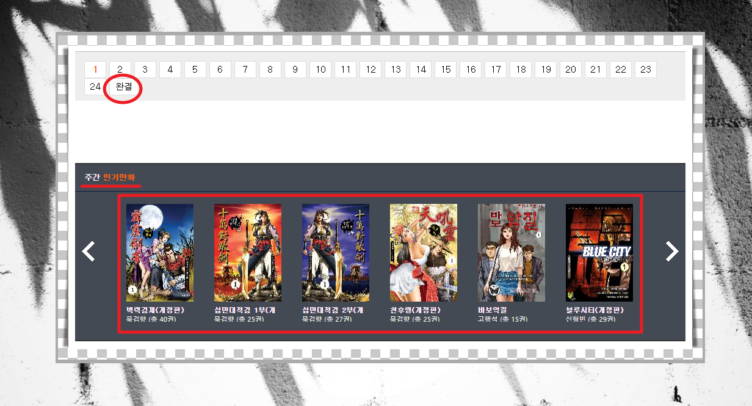The height and width of the screenshot is (406, 752).
Task: Go to volume 23
Action: tap(646, 70)
